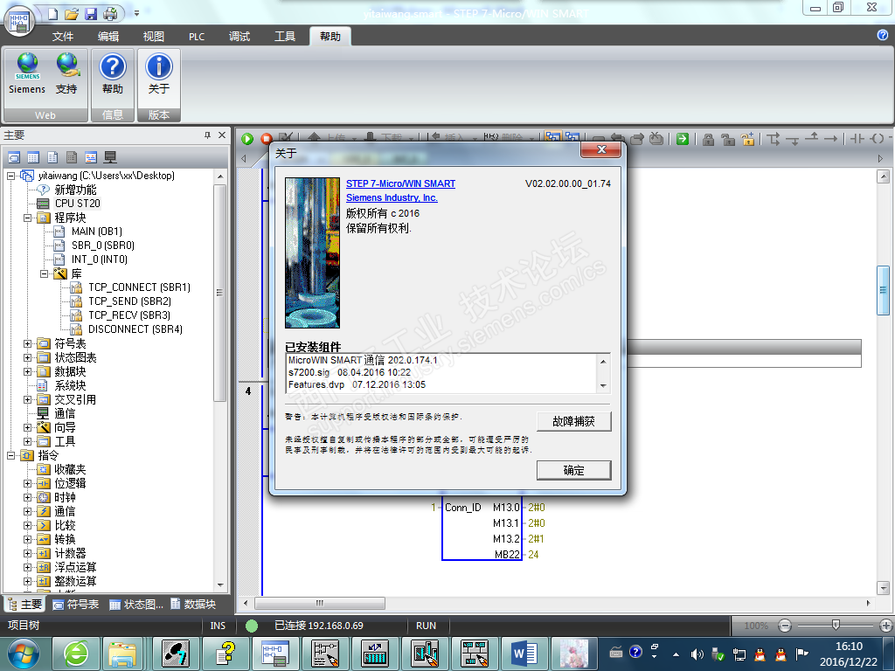The width and height of the screenshot is (895, 671).
Task: Collapse the 库 library tree node
Action: [44, 273]
